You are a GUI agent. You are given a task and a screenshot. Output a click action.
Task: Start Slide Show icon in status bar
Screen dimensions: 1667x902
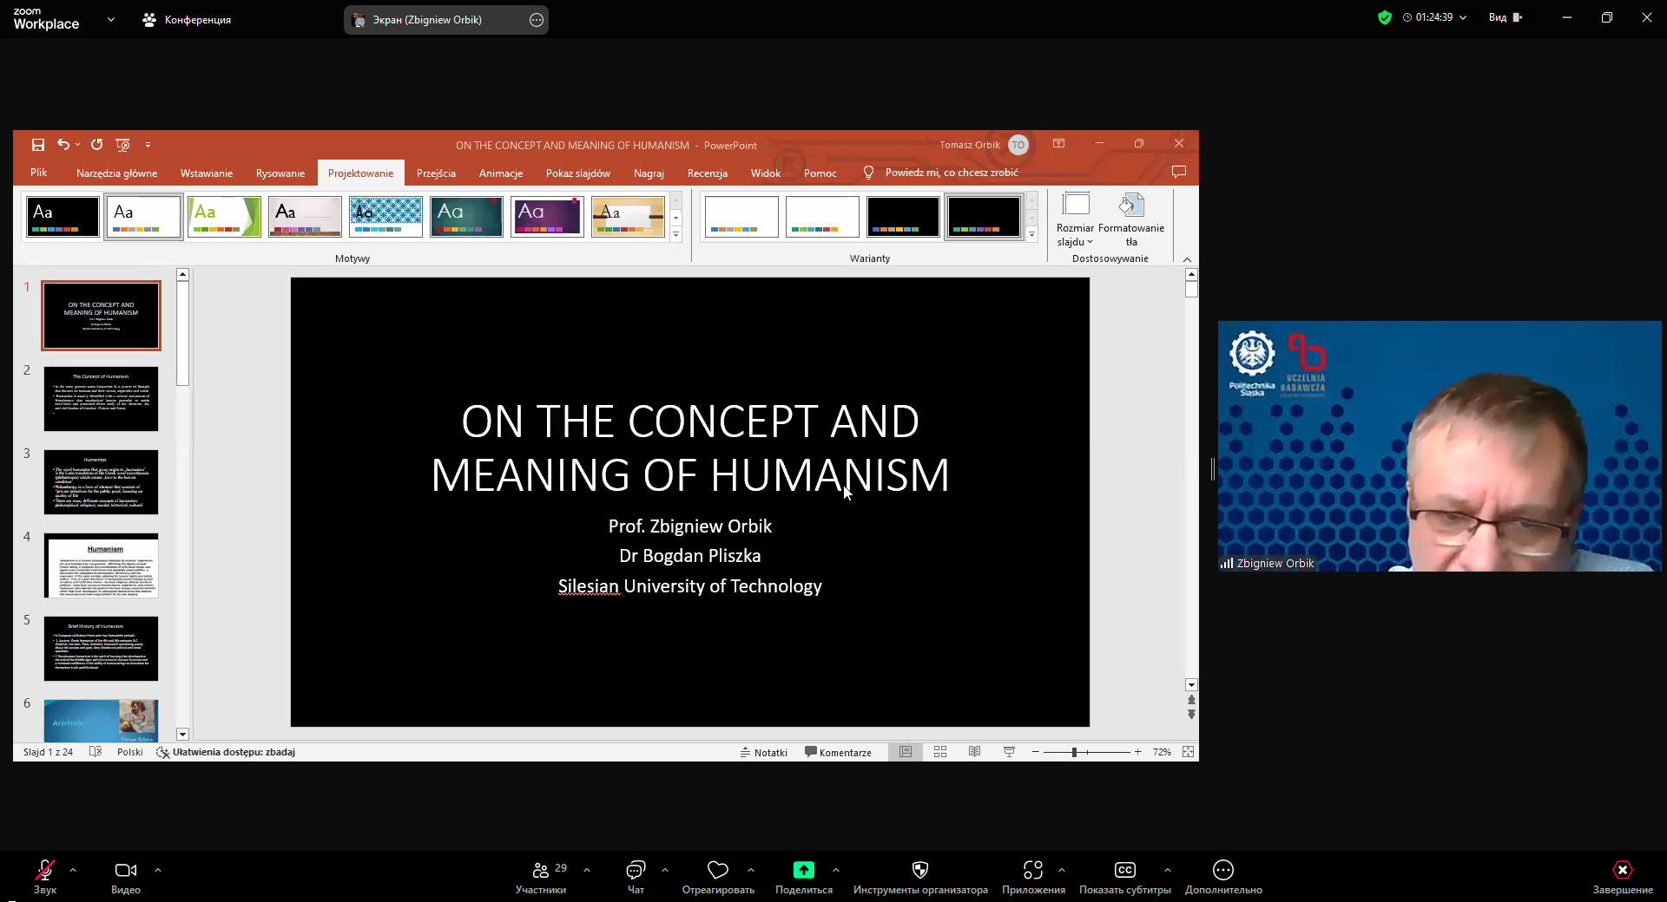(x=1009, y=752)
